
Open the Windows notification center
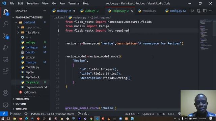pos(211,119)
